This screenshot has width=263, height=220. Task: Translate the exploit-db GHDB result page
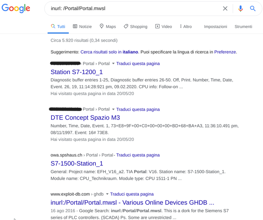click(132, 194)
